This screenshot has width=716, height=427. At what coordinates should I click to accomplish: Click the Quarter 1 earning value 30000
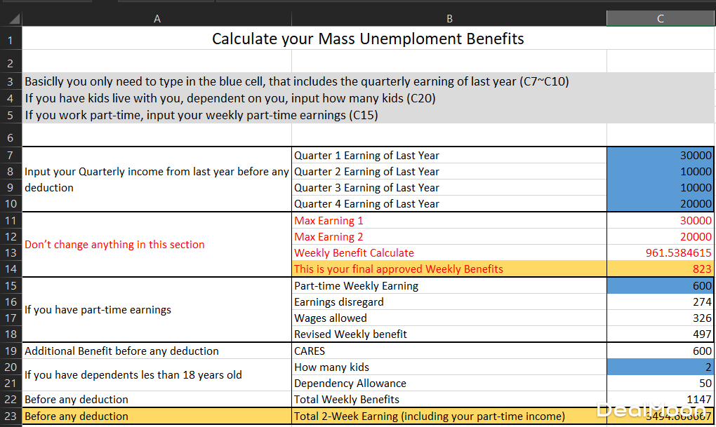[x=661, y=155]
